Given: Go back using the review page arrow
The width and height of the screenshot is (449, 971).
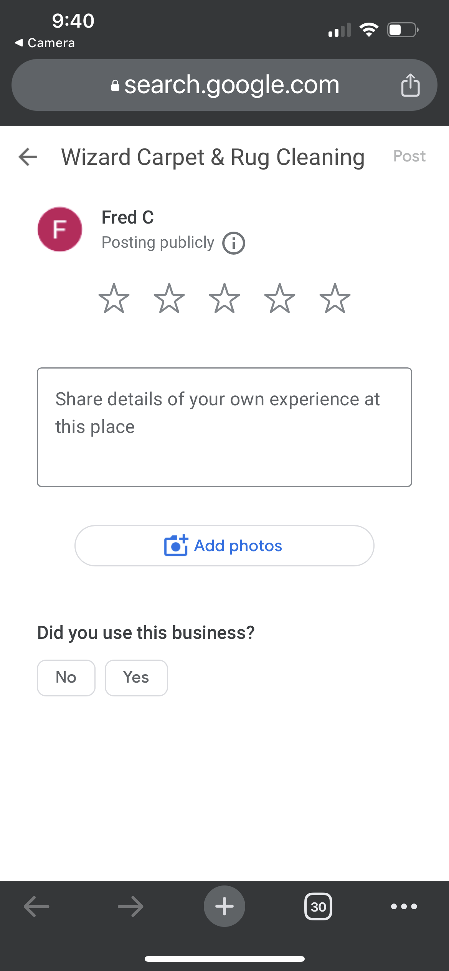Looking at the screenshot, I should (x=28, y=157).
